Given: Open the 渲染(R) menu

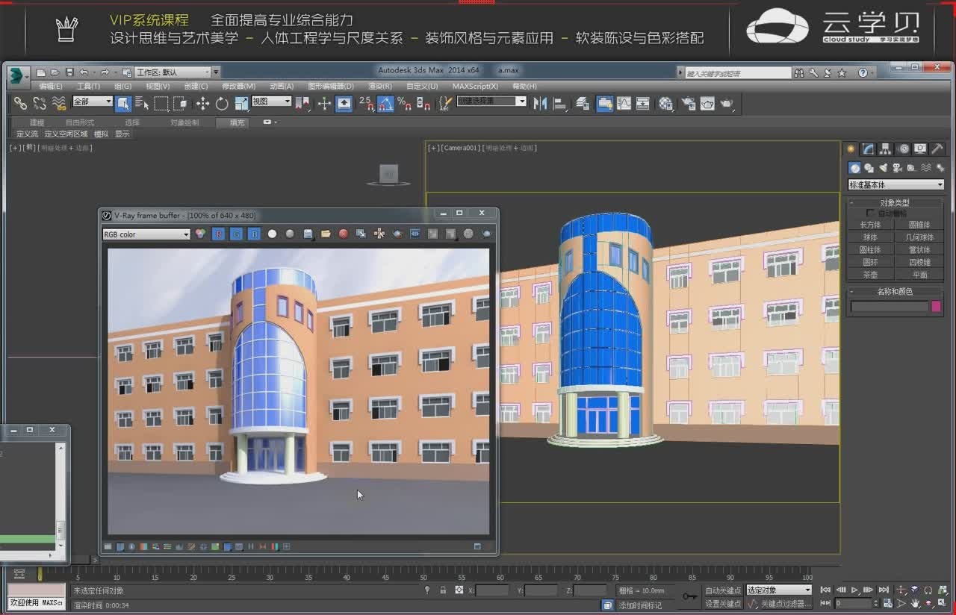Looking at the screenshot, I should 380,87.
